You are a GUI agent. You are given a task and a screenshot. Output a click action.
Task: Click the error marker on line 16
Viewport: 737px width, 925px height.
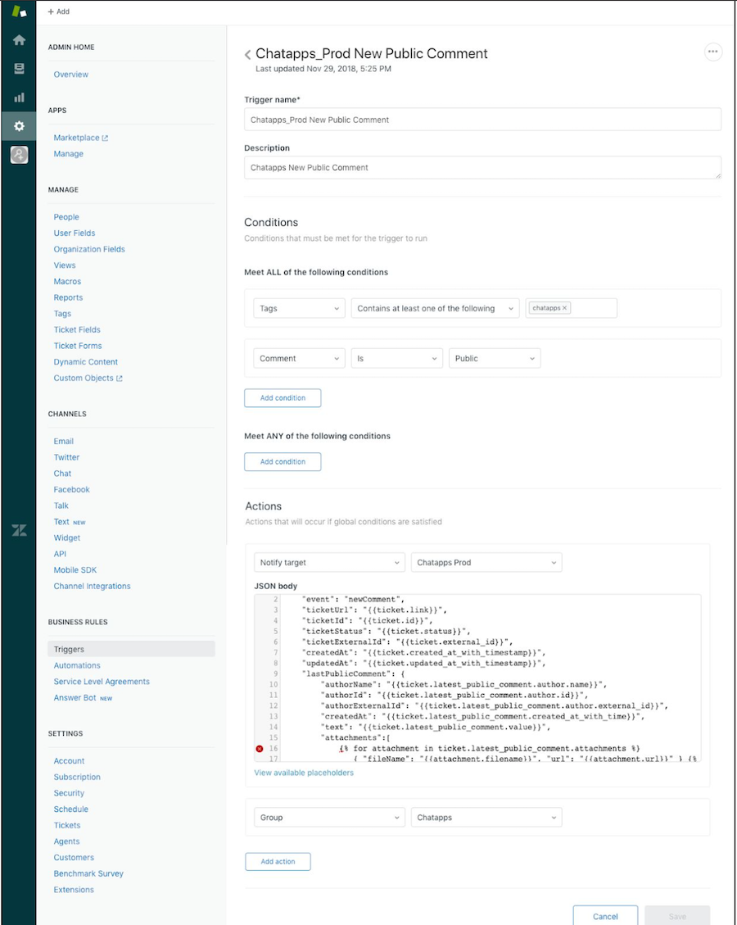(x=260, y=749)
